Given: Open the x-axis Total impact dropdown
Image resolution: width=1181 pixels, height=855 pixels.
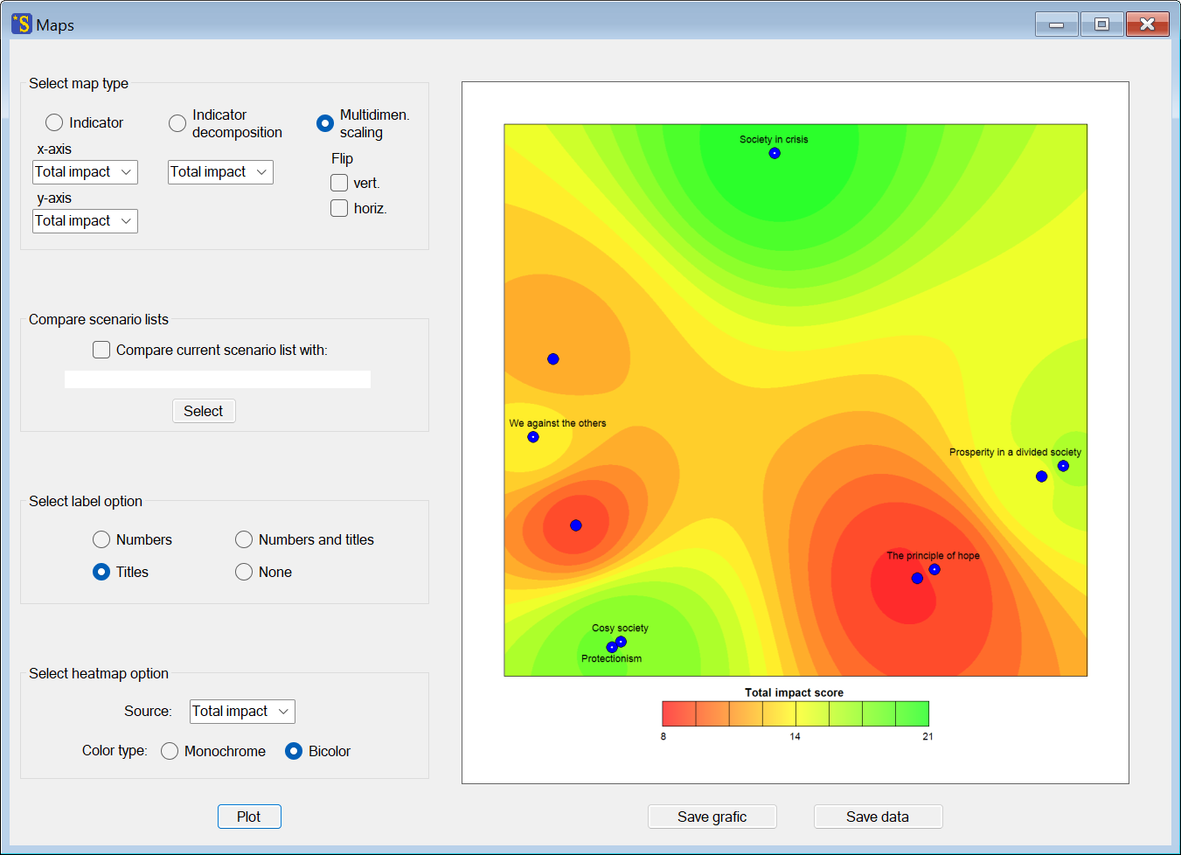Looking at the screenshot, I should (x=86, y=172).
